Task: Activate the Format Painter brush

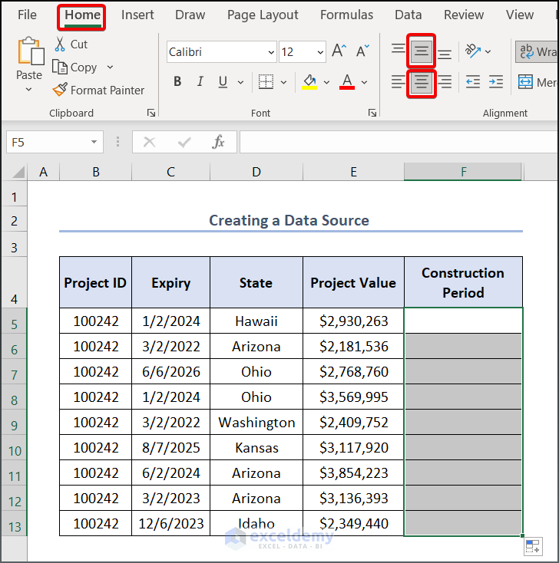Action: click(x=60, y=90)
